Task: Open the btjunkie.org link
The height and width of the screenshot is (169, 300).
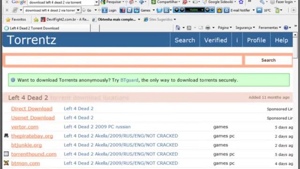Action: coord(26,145)
